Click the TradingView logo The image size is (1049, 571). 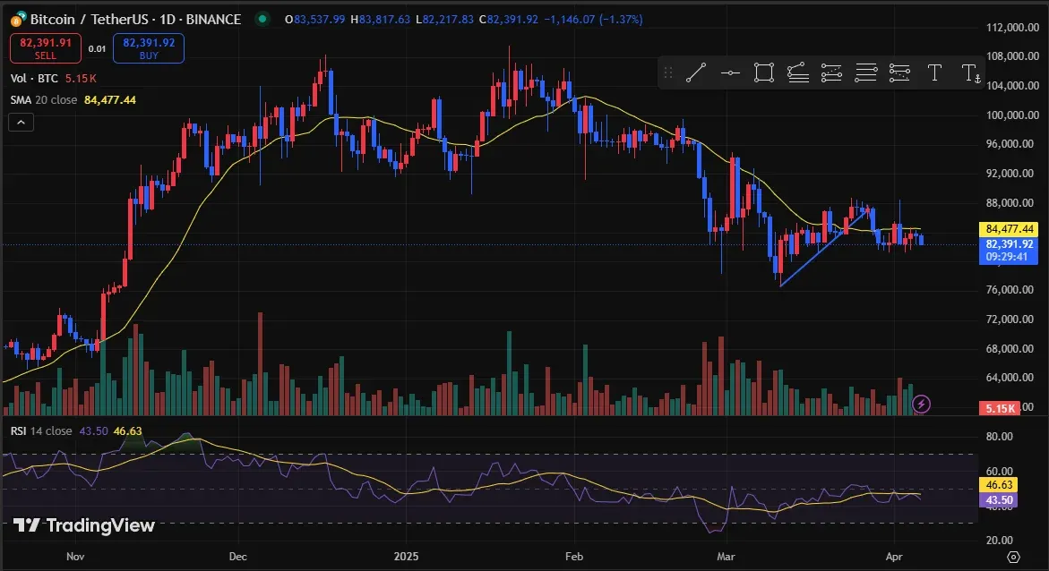(x=84, y=525)
